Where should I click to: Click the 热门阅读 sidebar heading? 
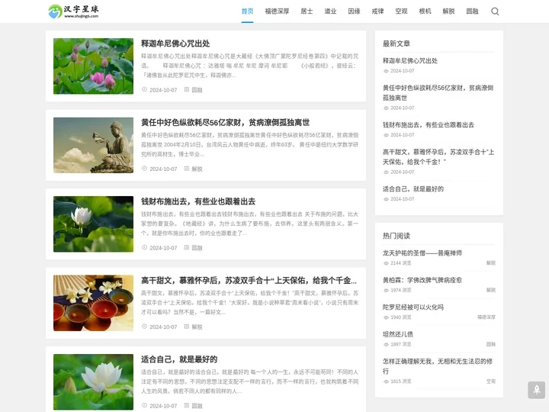396,236
